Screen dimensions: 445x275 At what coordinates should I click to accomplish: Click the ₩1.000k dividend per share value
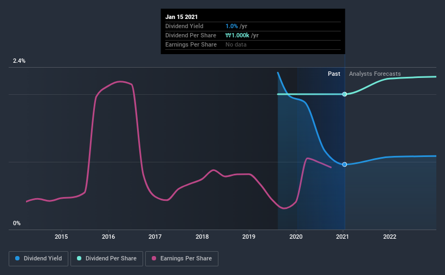237,35
